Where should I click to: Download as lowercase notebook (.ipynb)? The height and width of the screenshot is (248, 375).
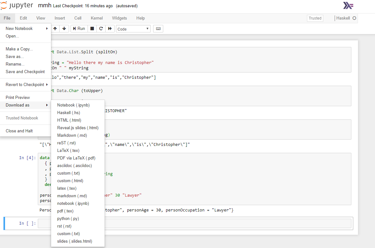[78, 204]
